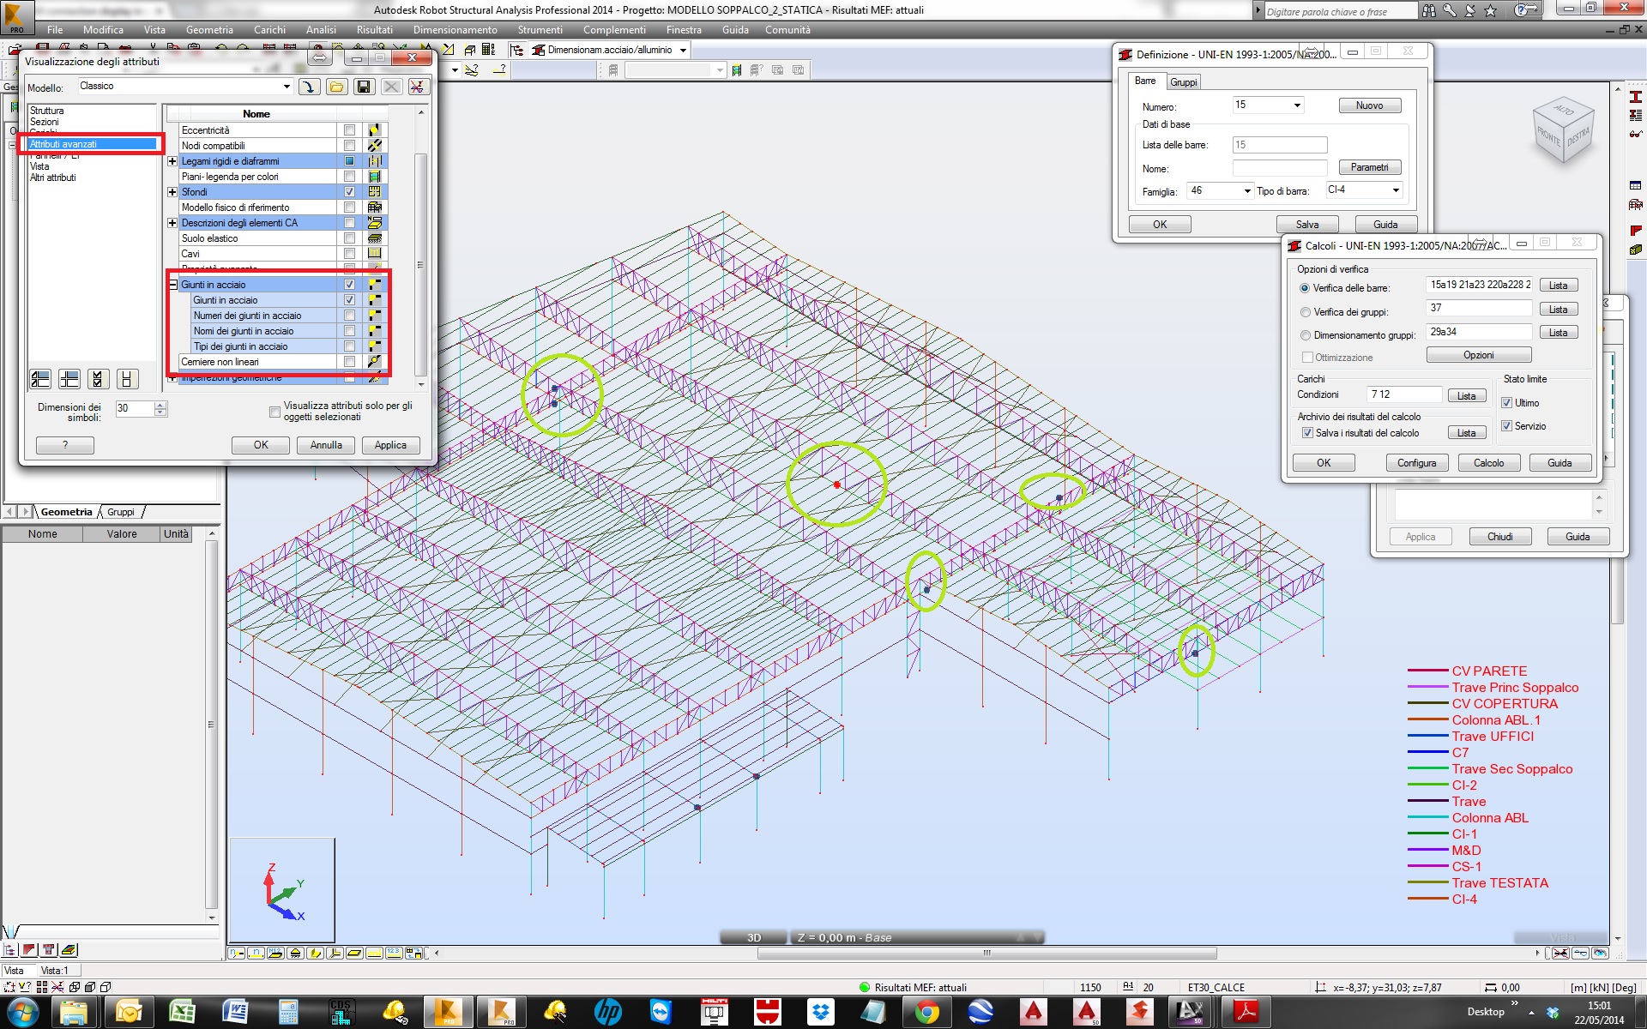1647x1029 pixels.
Task: Click the load values 123 display icon
Action: (x=394, y=953)
